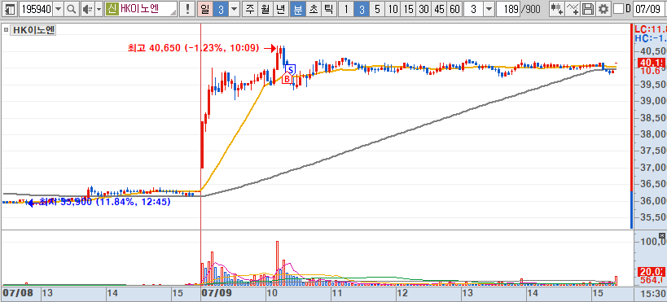This screenshot has width=667, height=302.
Task: Toggle the left side panel icon
Action: pyautogui.click(x=11, y=9)
